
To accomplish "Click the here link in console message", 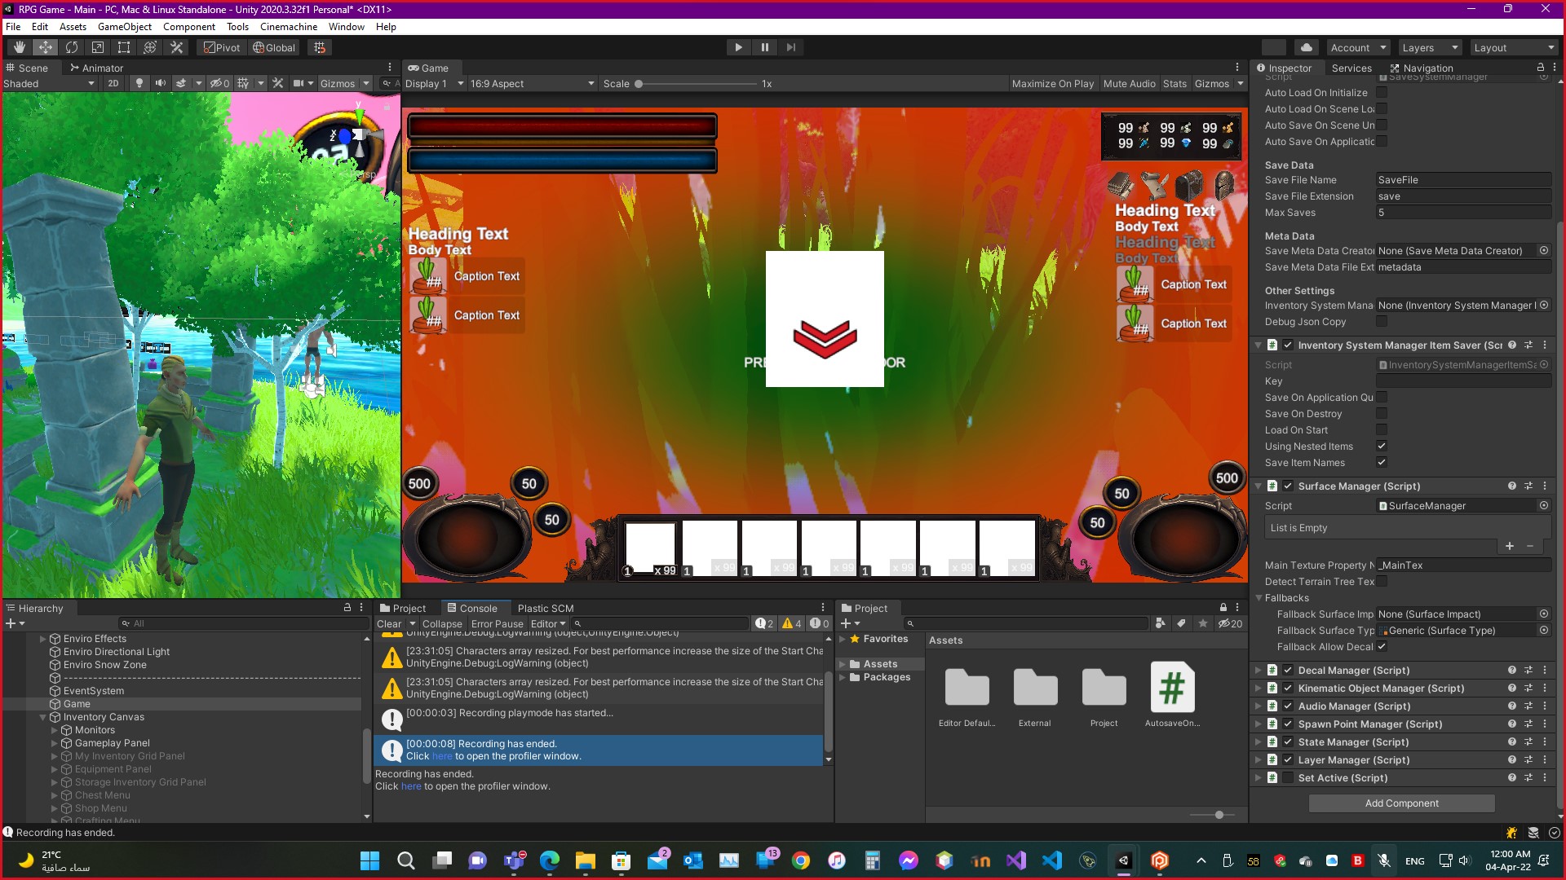I will coord(441,755).
